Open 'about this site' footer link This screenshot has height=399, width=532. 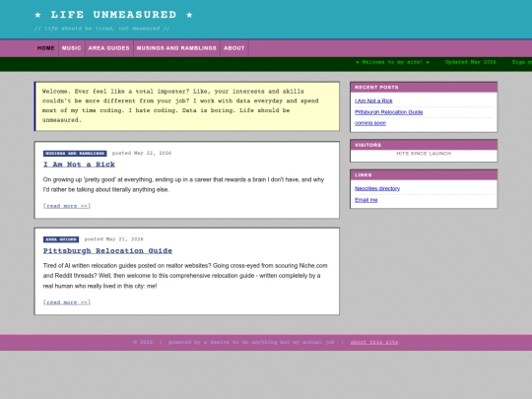coord(374,342)
